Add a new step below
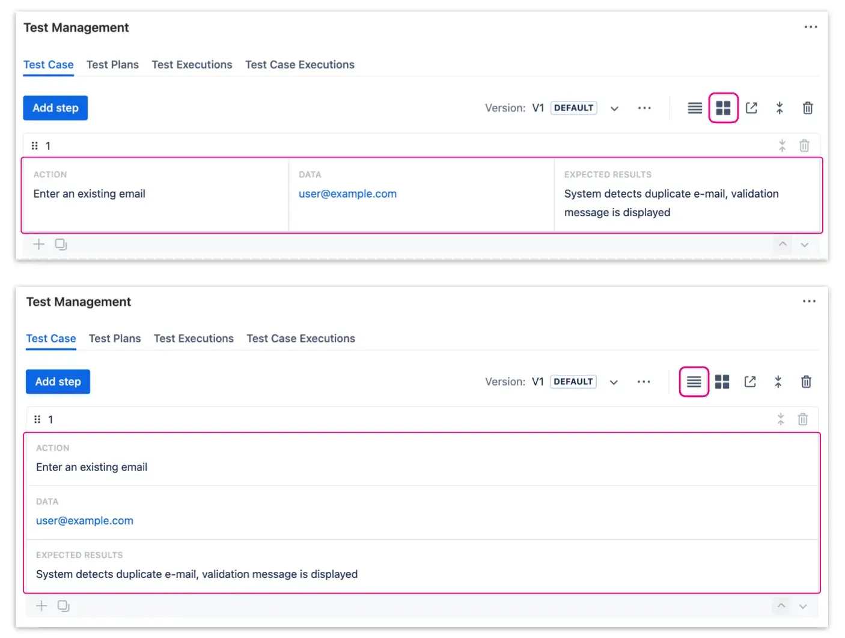This screenshot has height=638, width=845. [x=38, y=244]
